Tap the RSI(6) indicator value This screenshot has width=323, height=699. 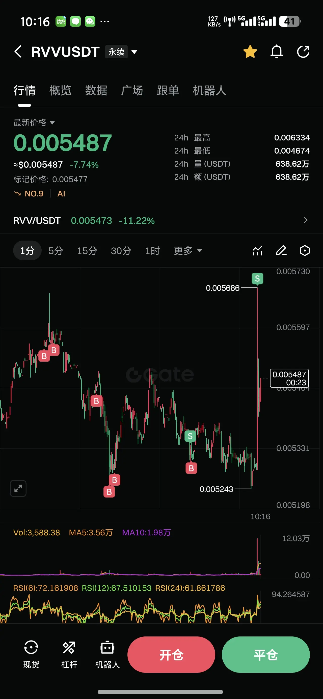(46, 588)
